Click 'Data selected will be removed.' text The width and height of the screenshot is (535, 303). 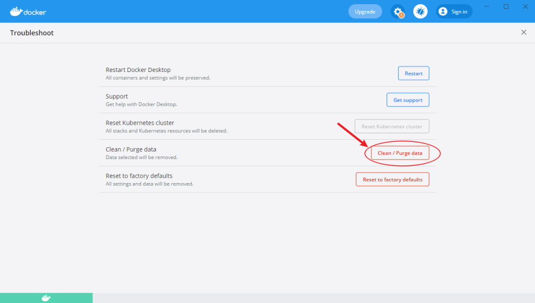tap(142, 157)
